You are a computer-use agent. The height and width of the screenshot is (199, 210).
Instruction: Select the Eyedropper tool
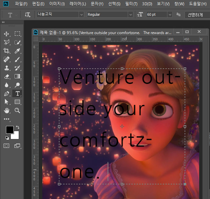click(x=17, y=51)
